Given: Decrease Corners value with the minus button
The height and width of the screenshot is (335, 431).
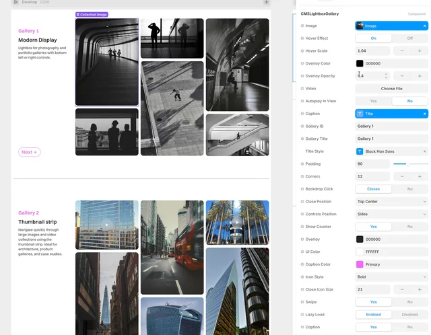Looking at the screenshot, I should click(402, 176).
